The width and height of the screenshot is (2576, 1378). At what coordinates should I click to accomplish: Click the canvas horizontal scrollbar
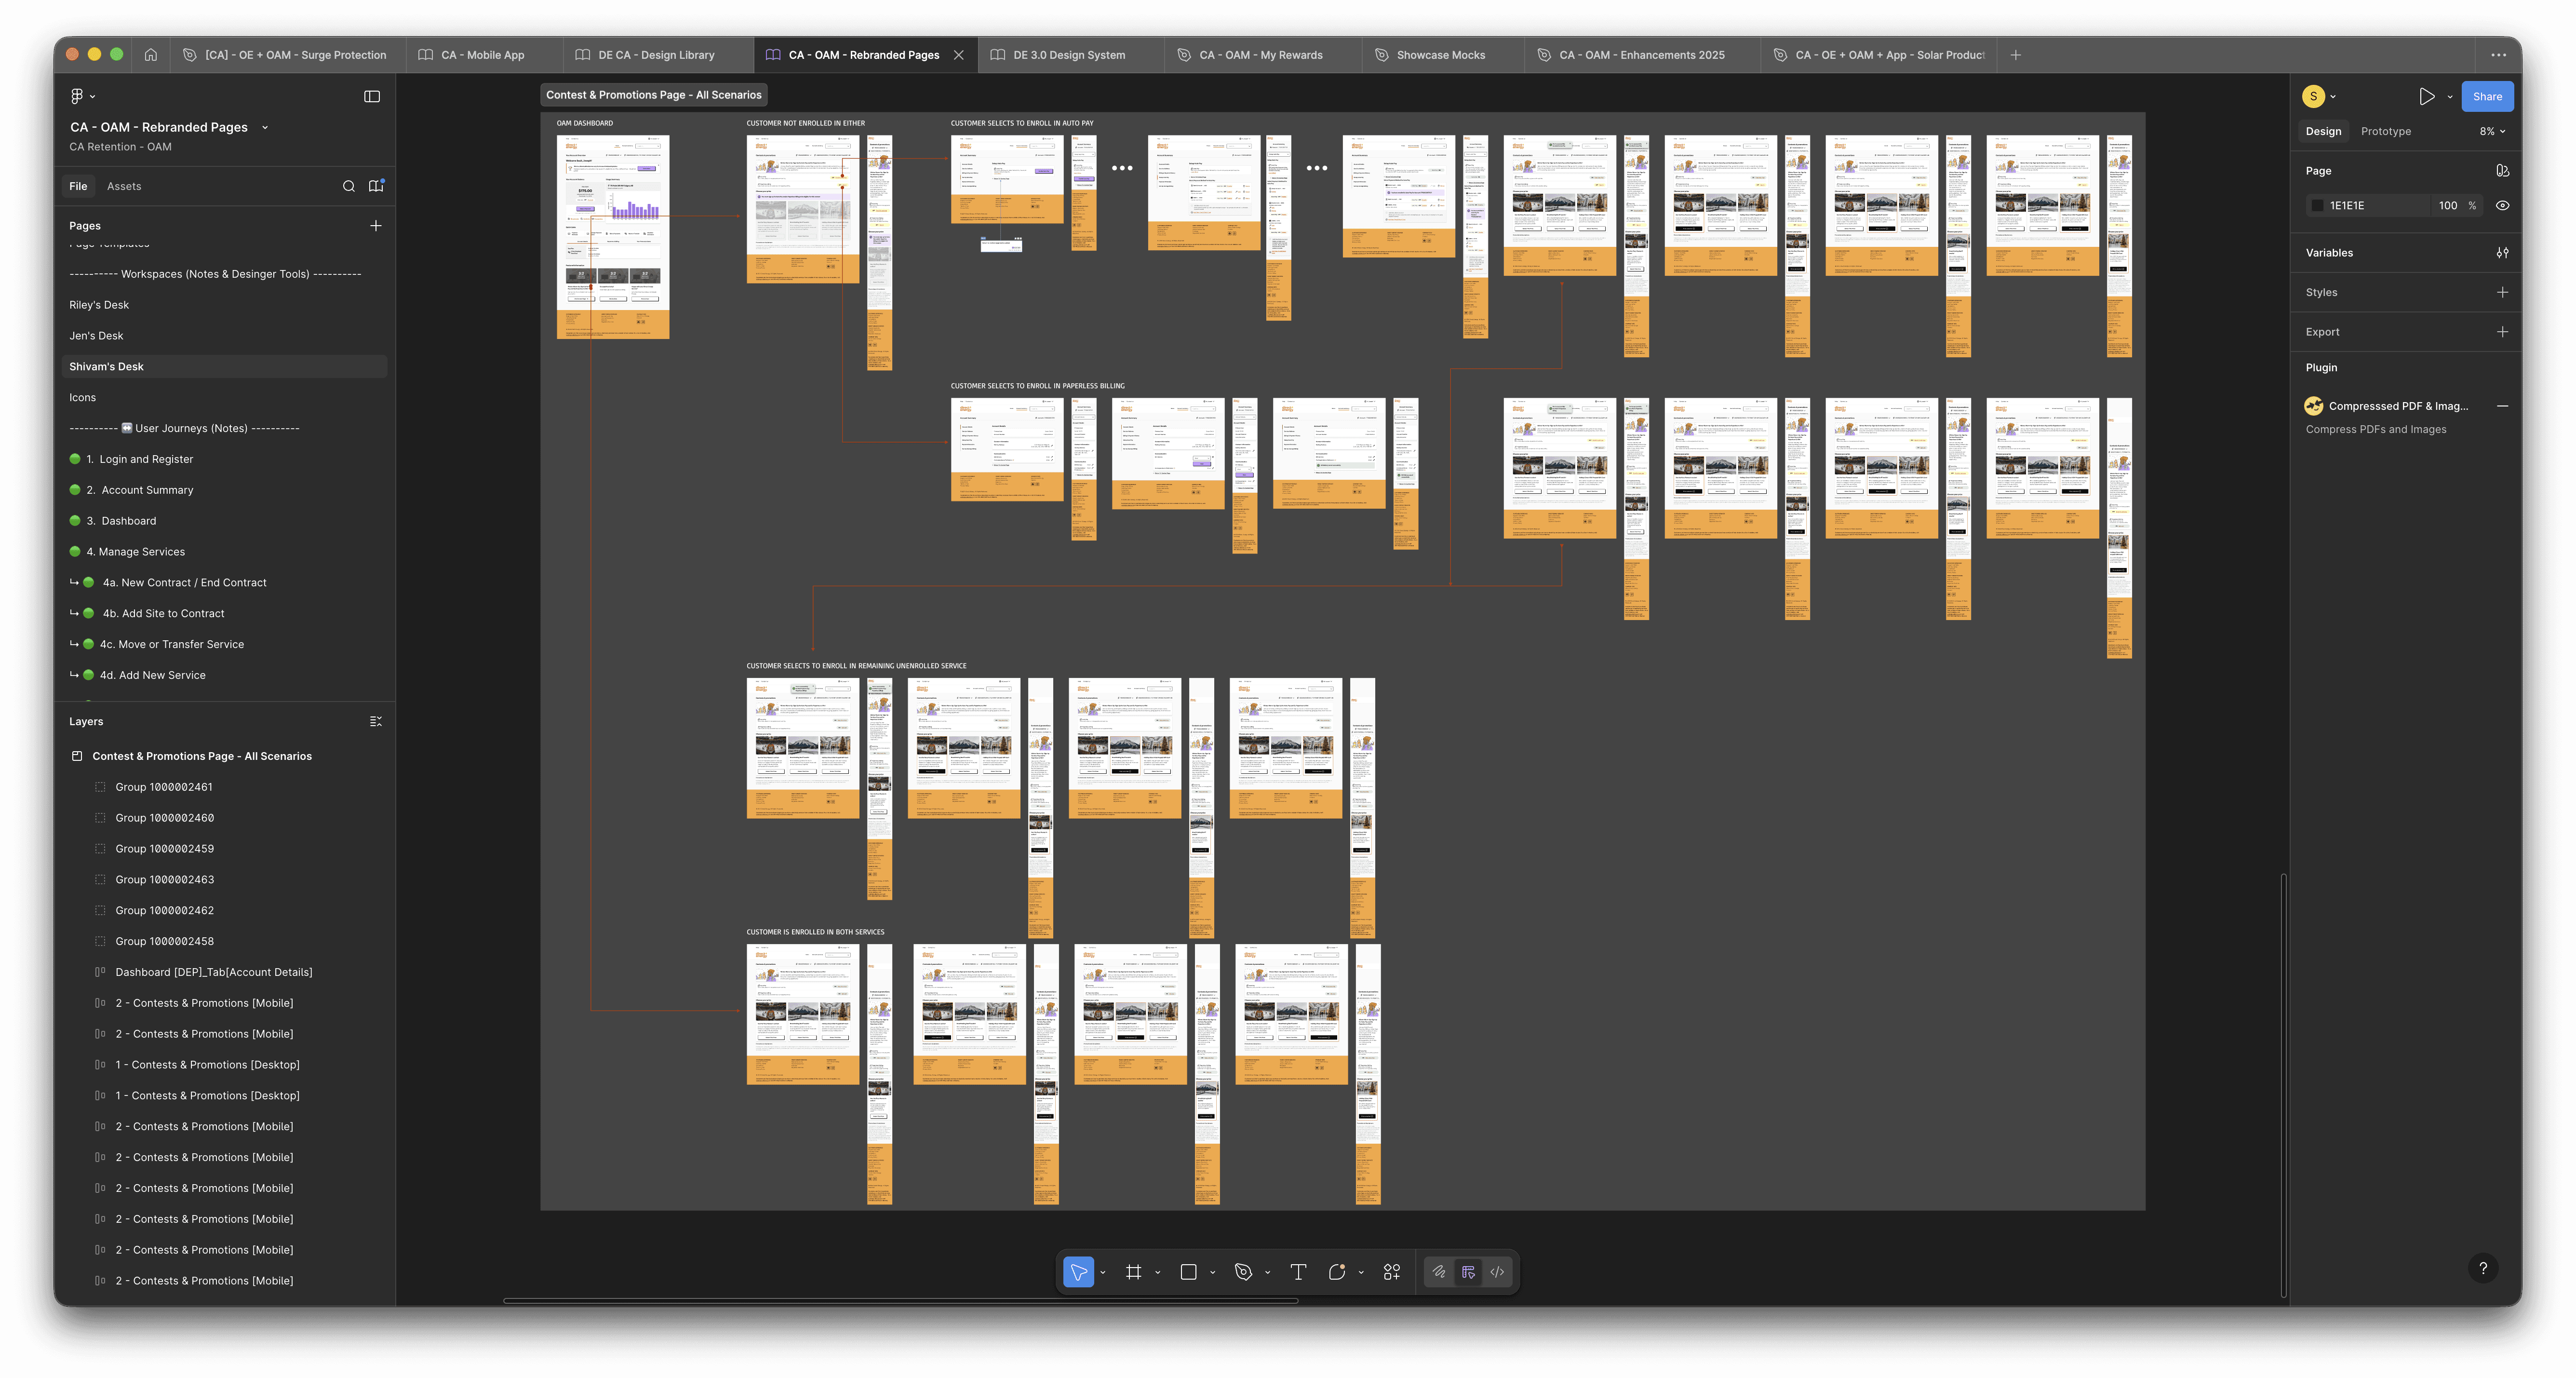(900, 1301)
